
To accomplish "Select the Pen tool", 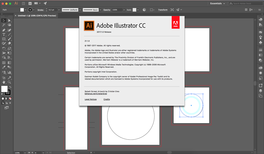I will point(4,30).
